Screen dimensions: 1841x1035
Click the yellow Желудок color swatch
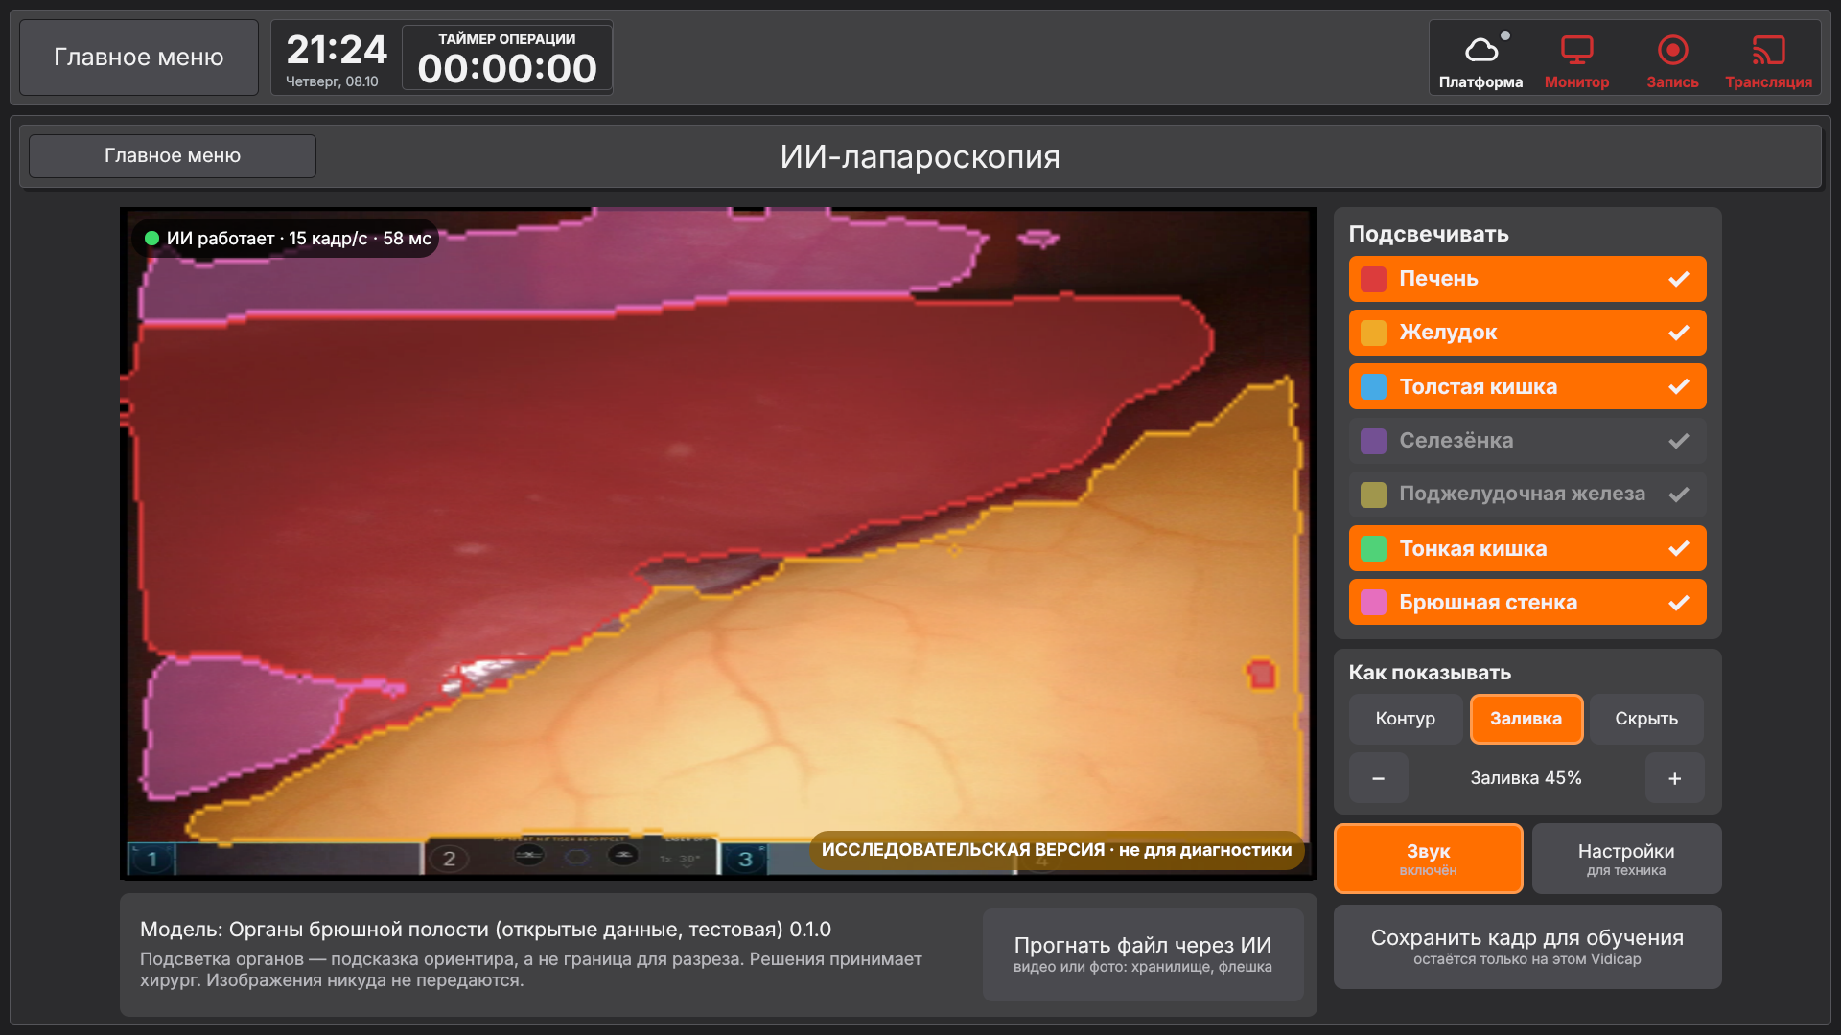click(1373, 333)
